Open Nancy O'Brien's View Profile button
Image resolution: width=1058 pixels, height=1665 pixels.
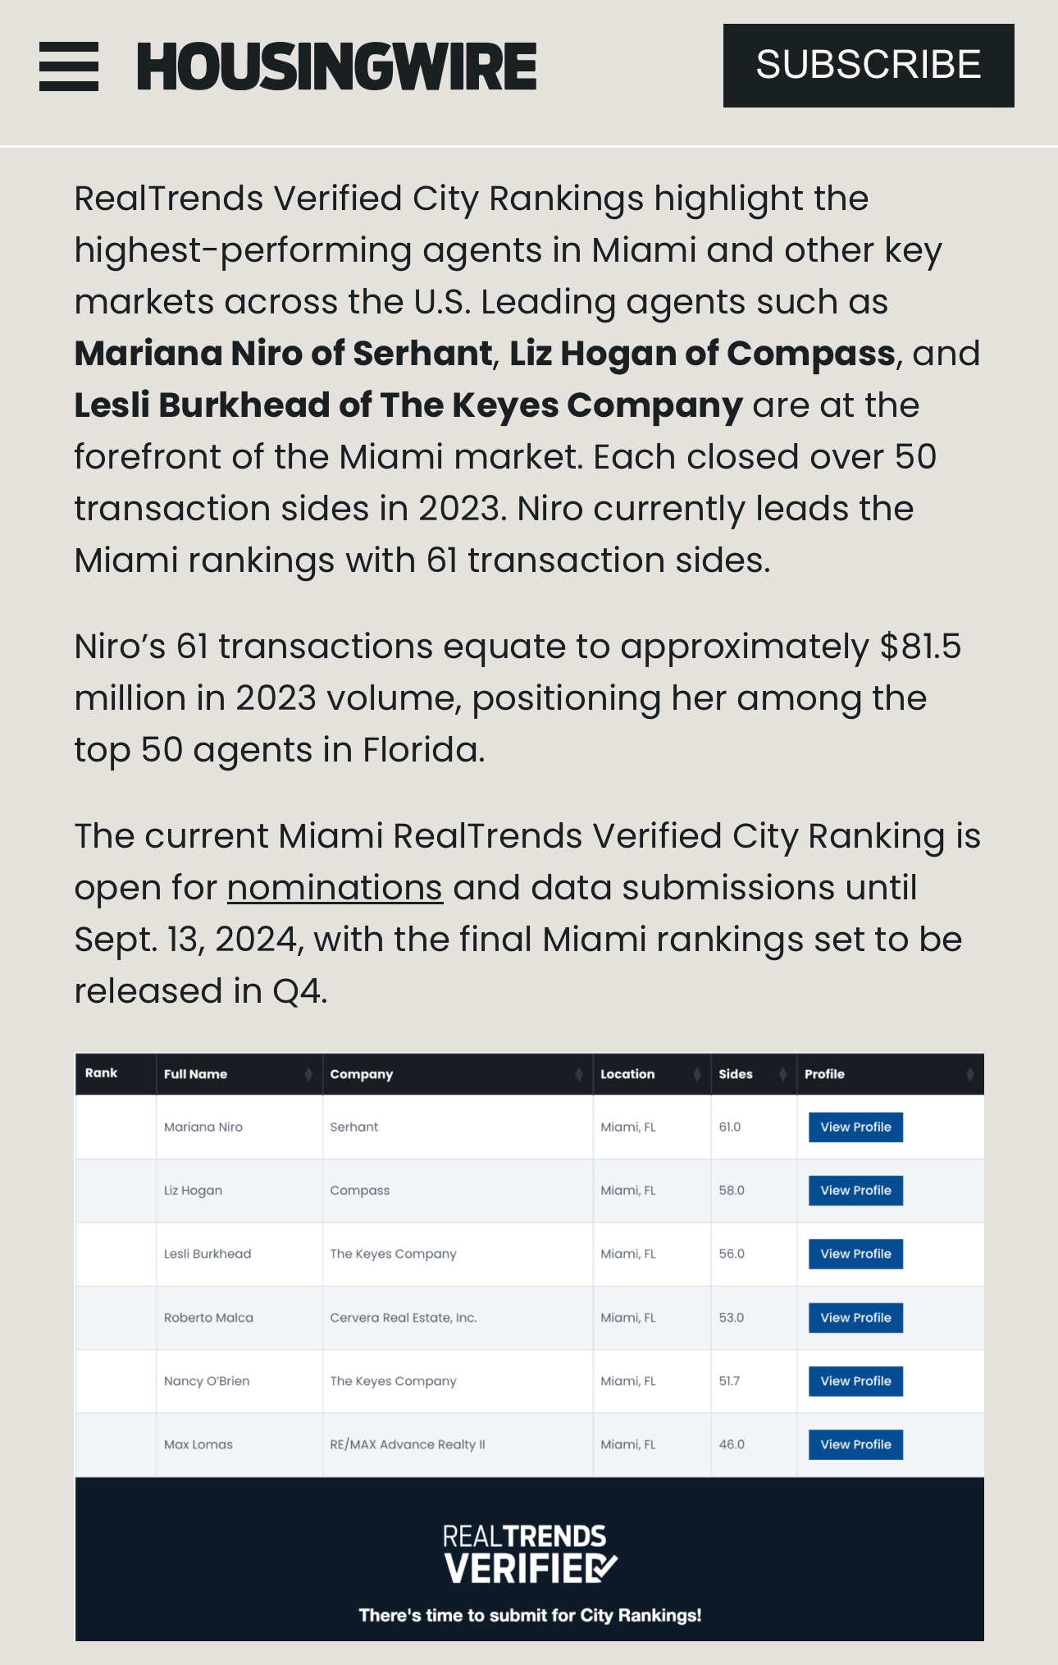point(855,1381)
